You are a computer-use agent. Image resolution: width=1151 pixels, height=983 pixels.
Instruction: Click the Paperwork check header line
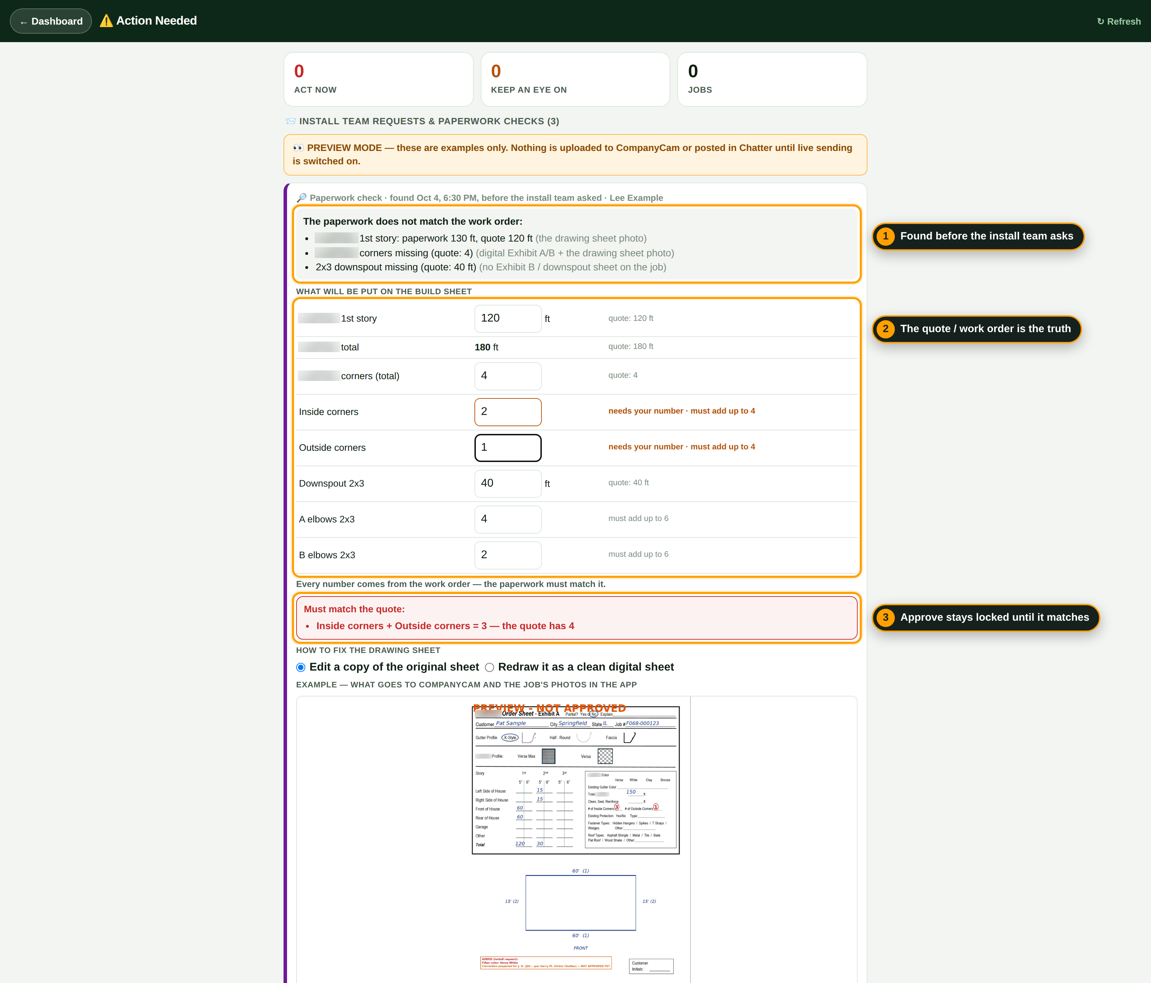[x=480, y=198]
